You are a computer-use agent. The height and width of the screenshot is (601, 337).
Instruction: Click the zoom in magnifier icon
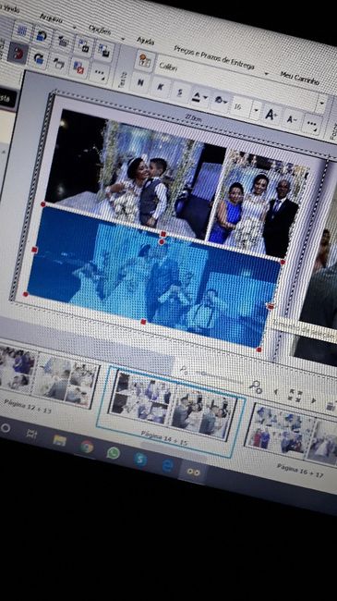click(x=256, y=387)
